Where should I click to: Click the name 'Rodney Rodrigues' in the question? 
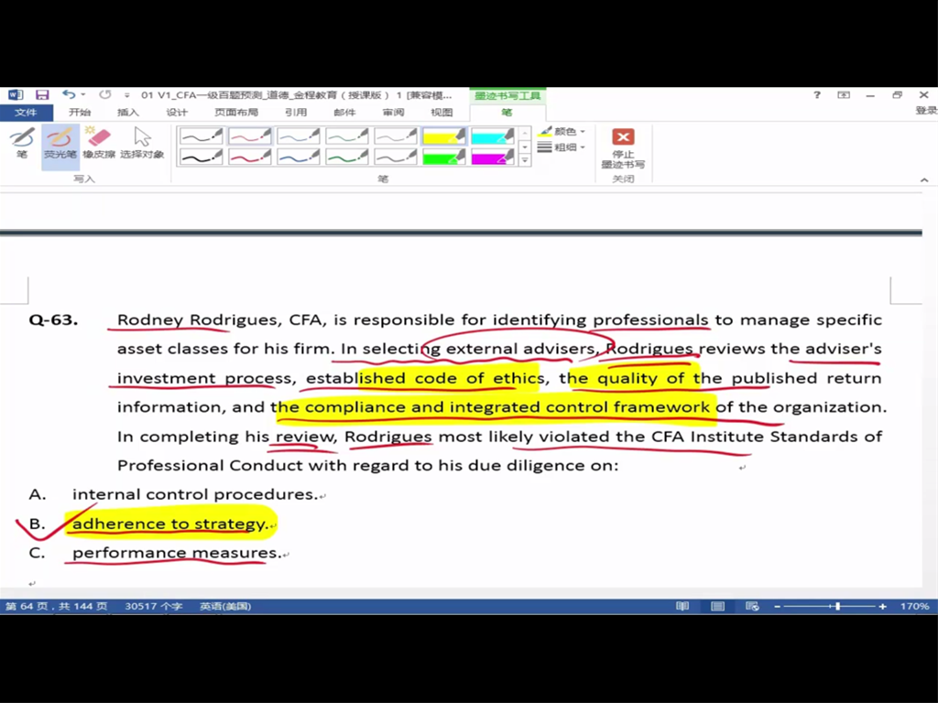pyautogui.click(x=197, y=319)
